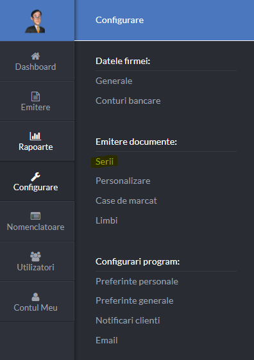
Task: Click the user avatar image
Action: (35, 21)
